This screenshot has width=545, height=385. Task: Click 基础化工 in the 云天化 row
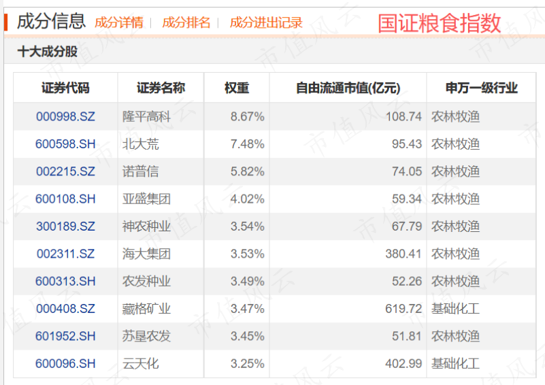tap(455, 363)
